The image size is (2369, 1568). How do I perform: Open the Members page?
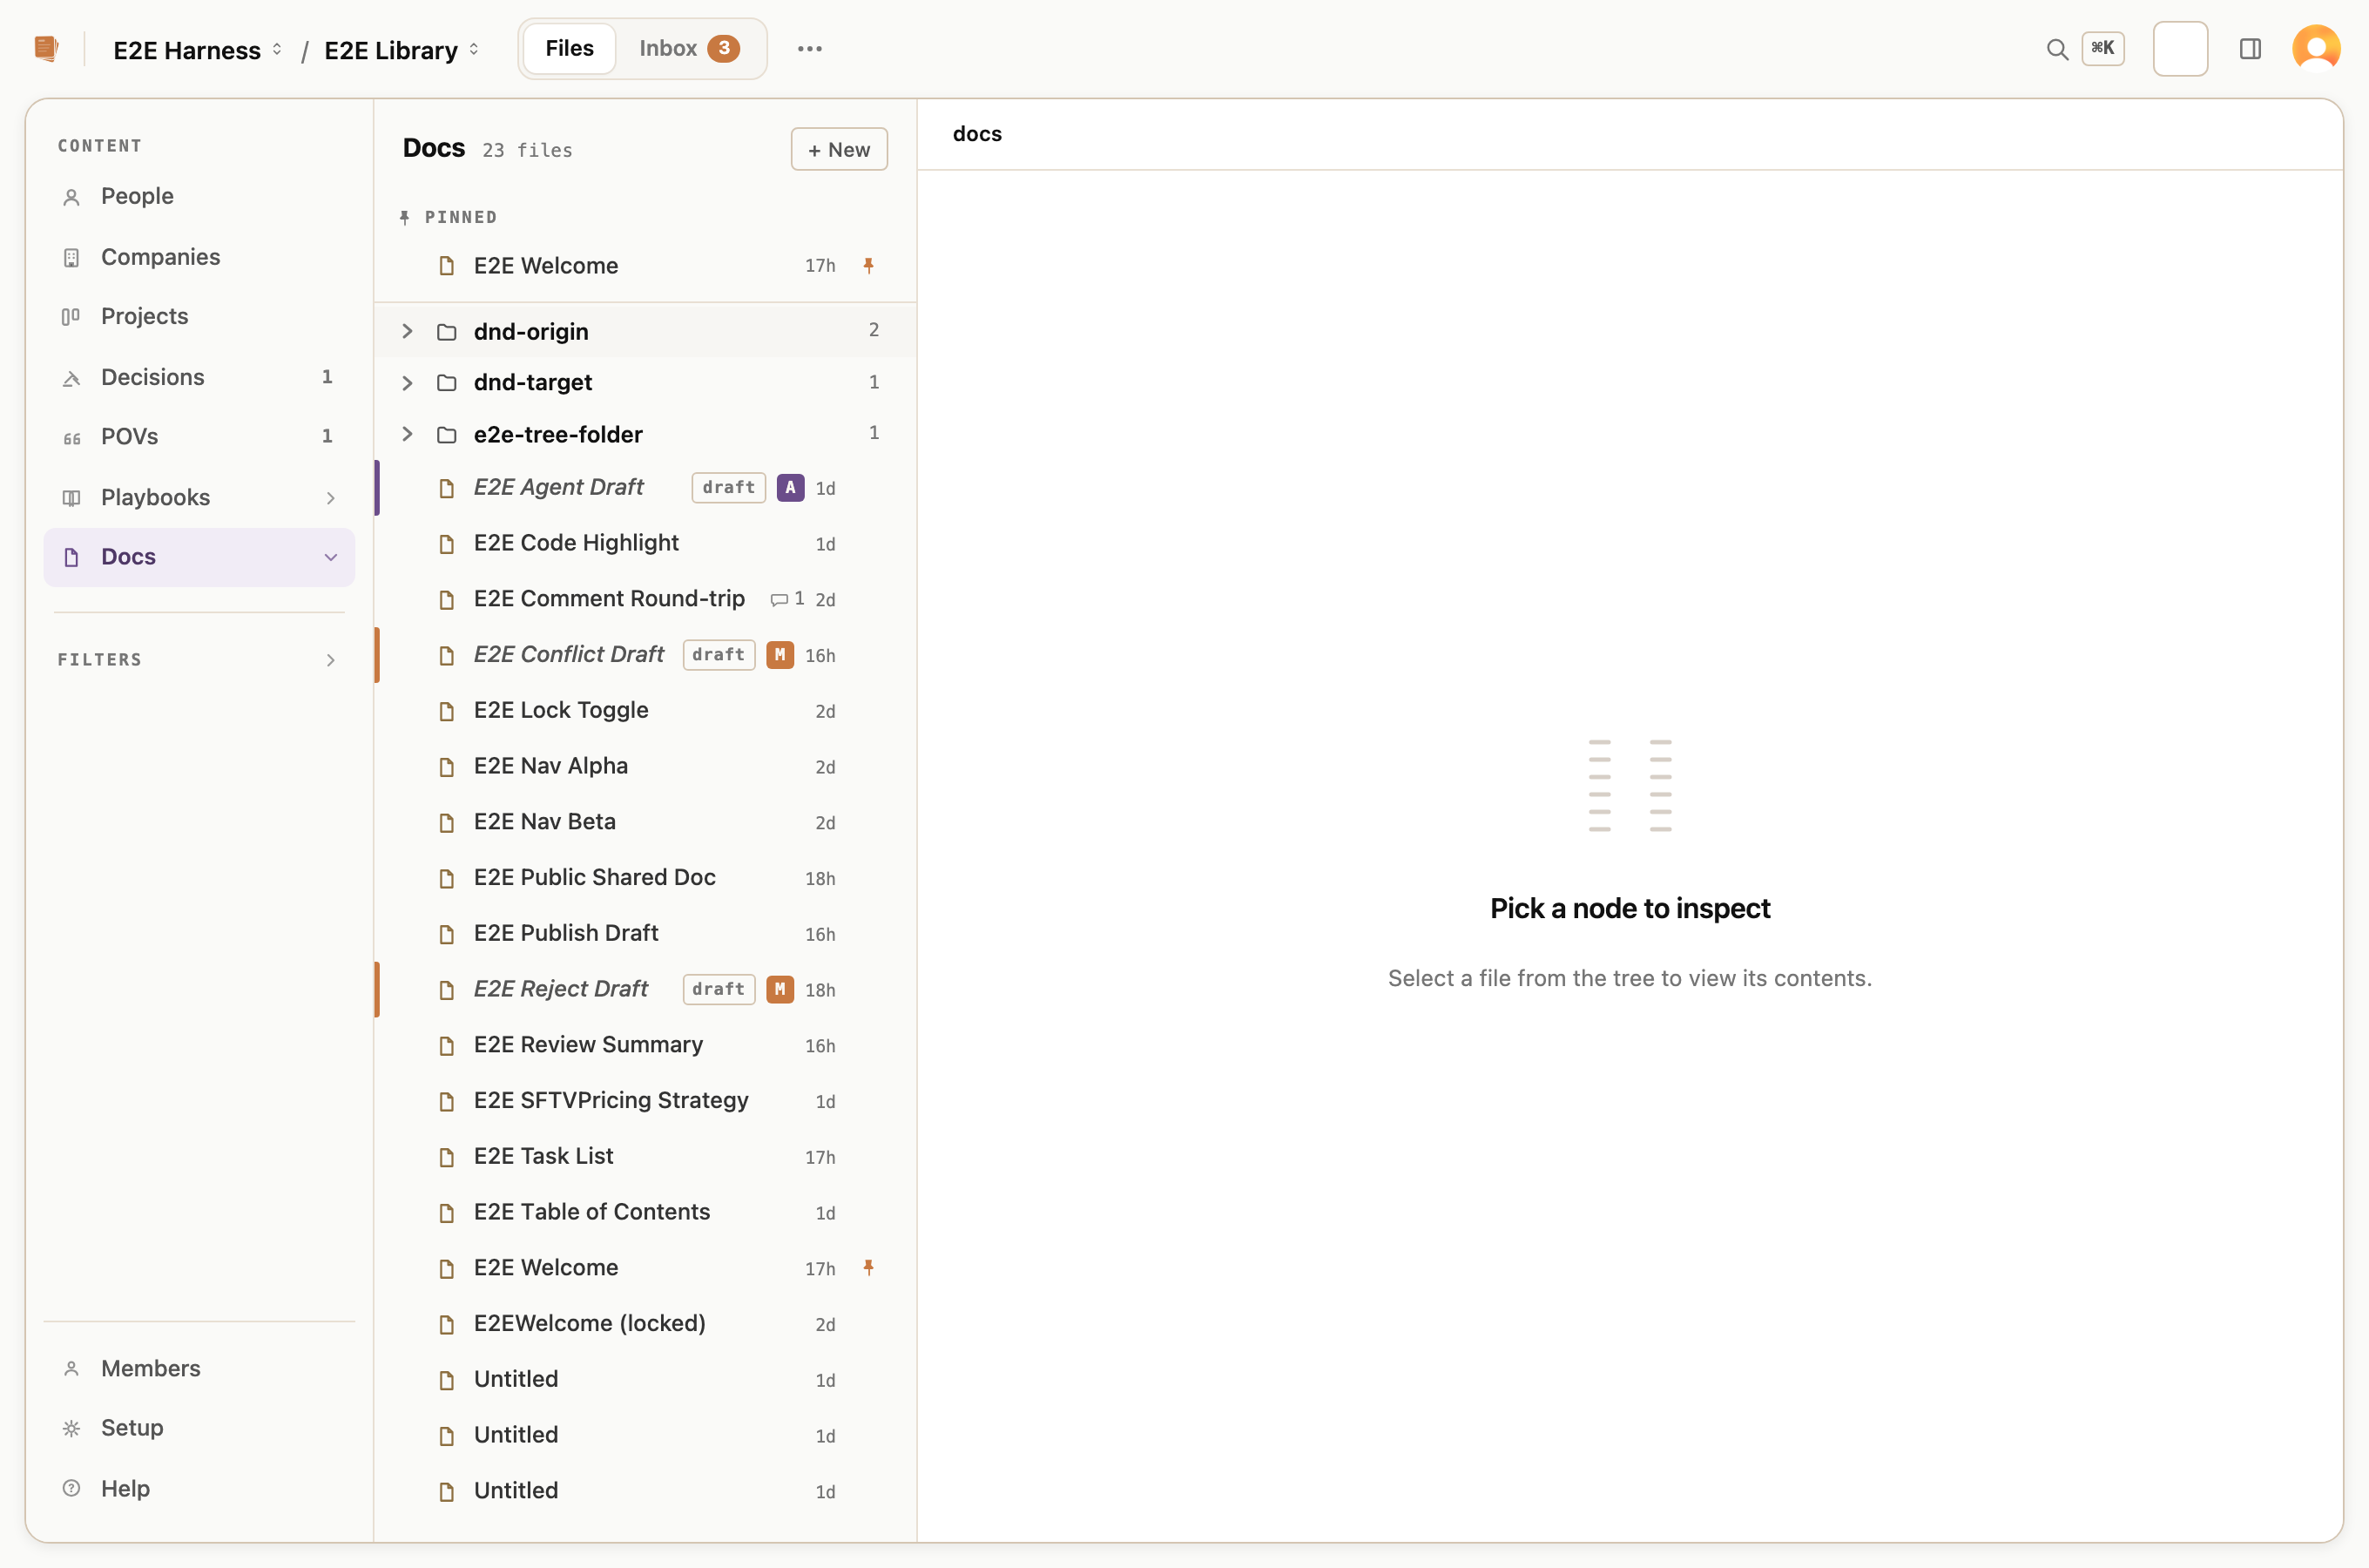200,1368
